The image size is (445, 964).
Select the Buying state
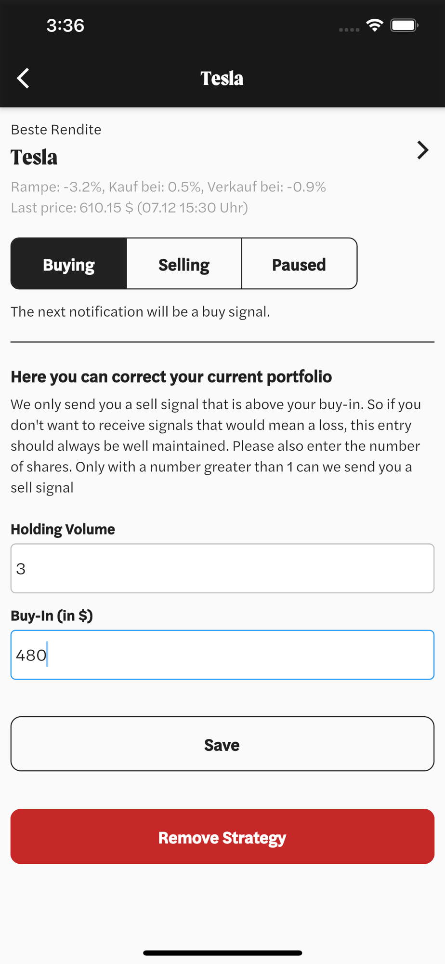(x=69, y=264)
